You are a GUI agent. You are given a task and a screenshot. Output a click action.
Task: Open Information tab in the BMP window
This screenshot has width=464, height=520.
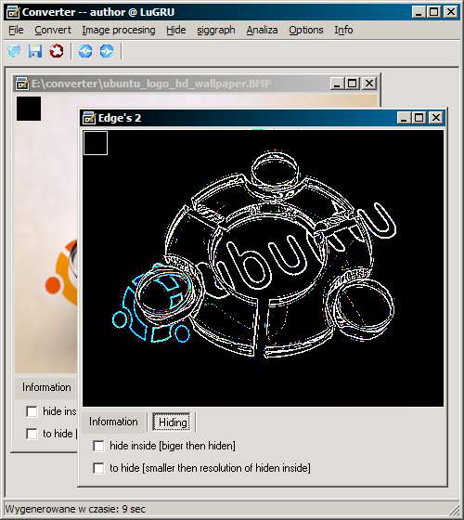point(46,387)
